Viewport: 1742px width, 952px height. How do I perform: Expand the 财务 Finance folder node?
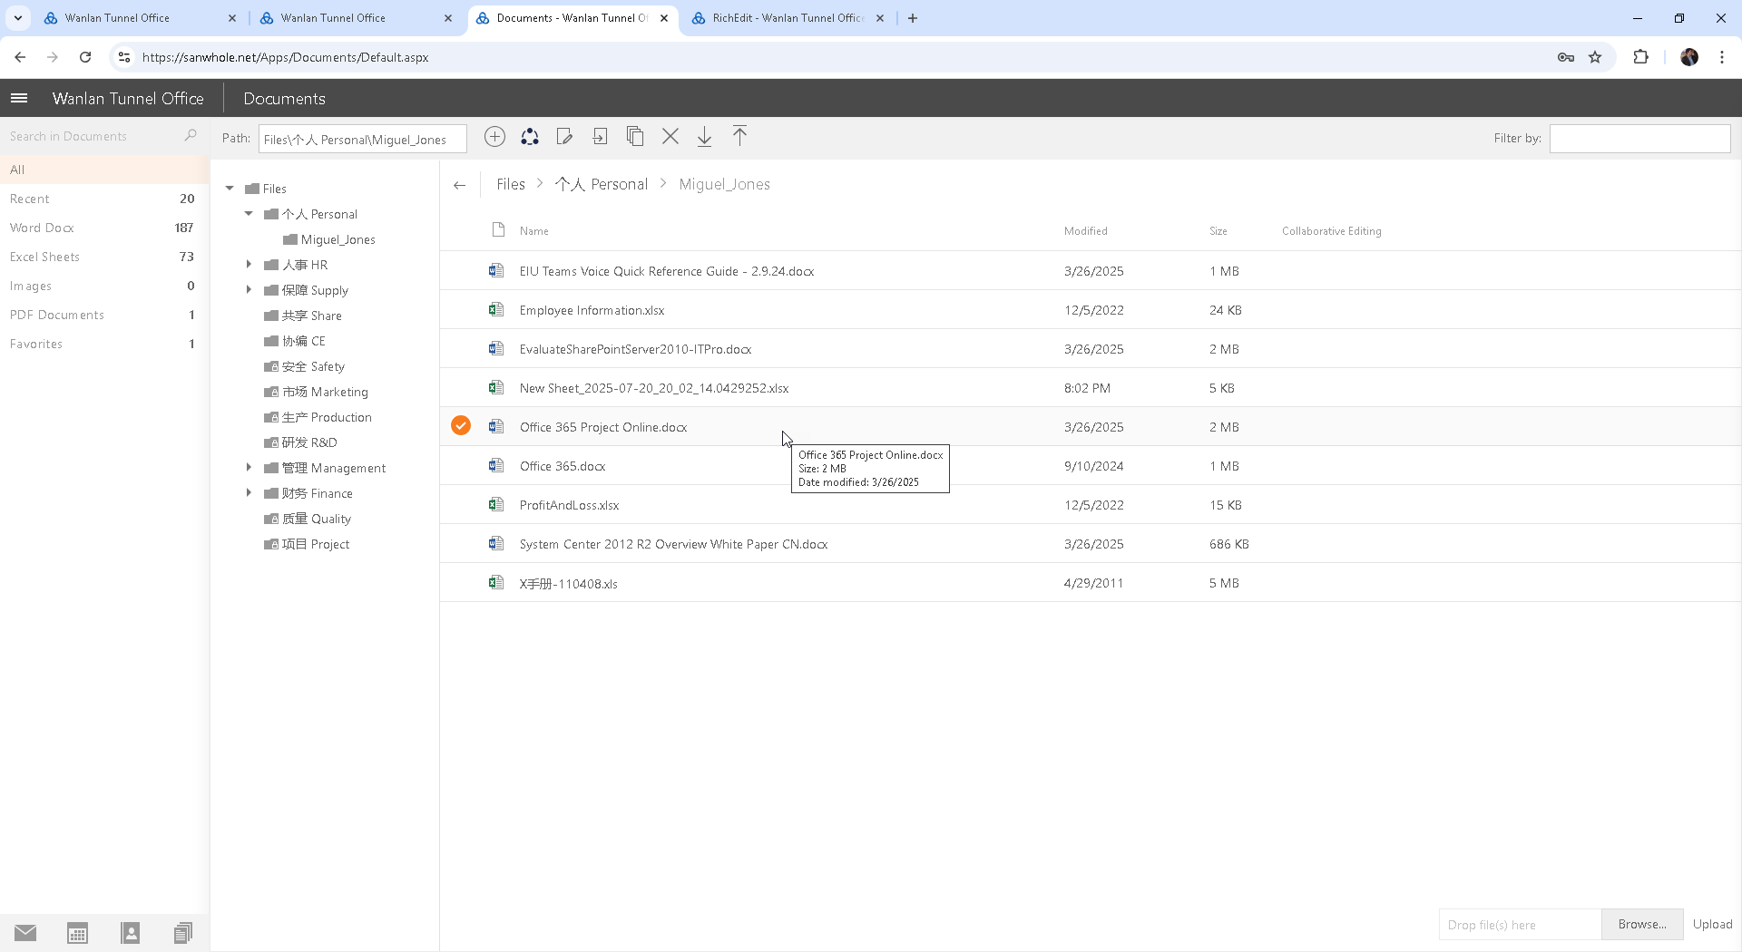[x=249, y=493]
